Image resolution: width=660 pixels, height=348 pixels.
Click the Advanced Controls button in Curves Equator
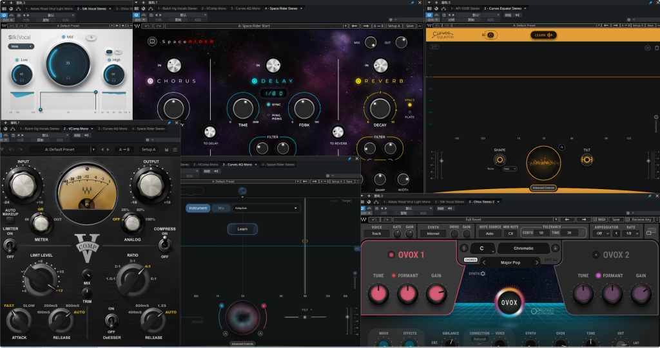[x=543, y=188]
